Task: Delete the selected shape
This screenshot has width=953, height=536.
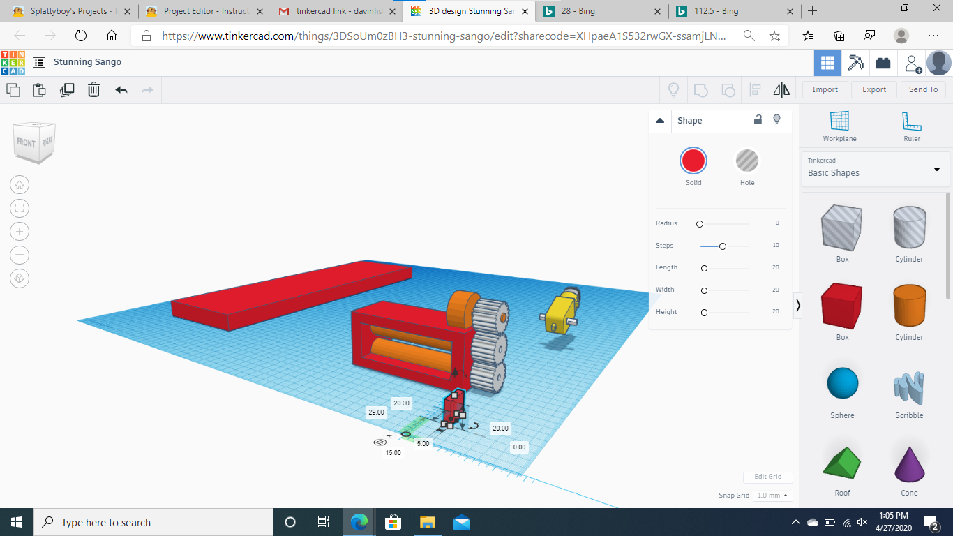Action: point(93,89)
